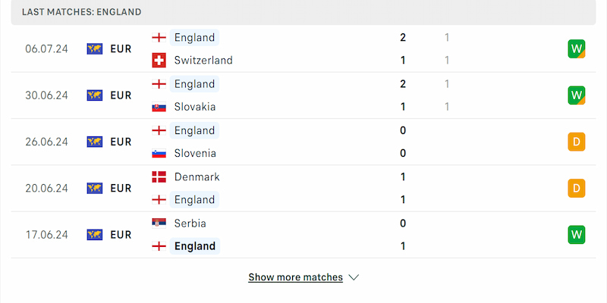Open the Slovakia team link
This screenshot has width=607, height=303.
point(194,107)
